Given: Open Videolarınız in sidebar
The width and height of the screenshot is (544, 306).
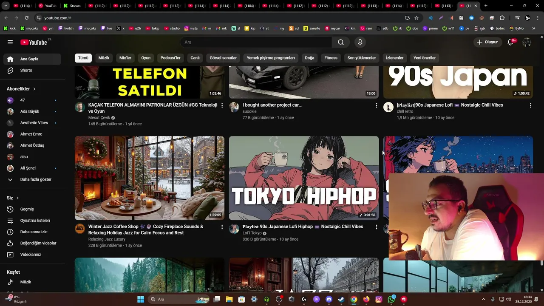Looking at the screenshot, I should point(32,255).
